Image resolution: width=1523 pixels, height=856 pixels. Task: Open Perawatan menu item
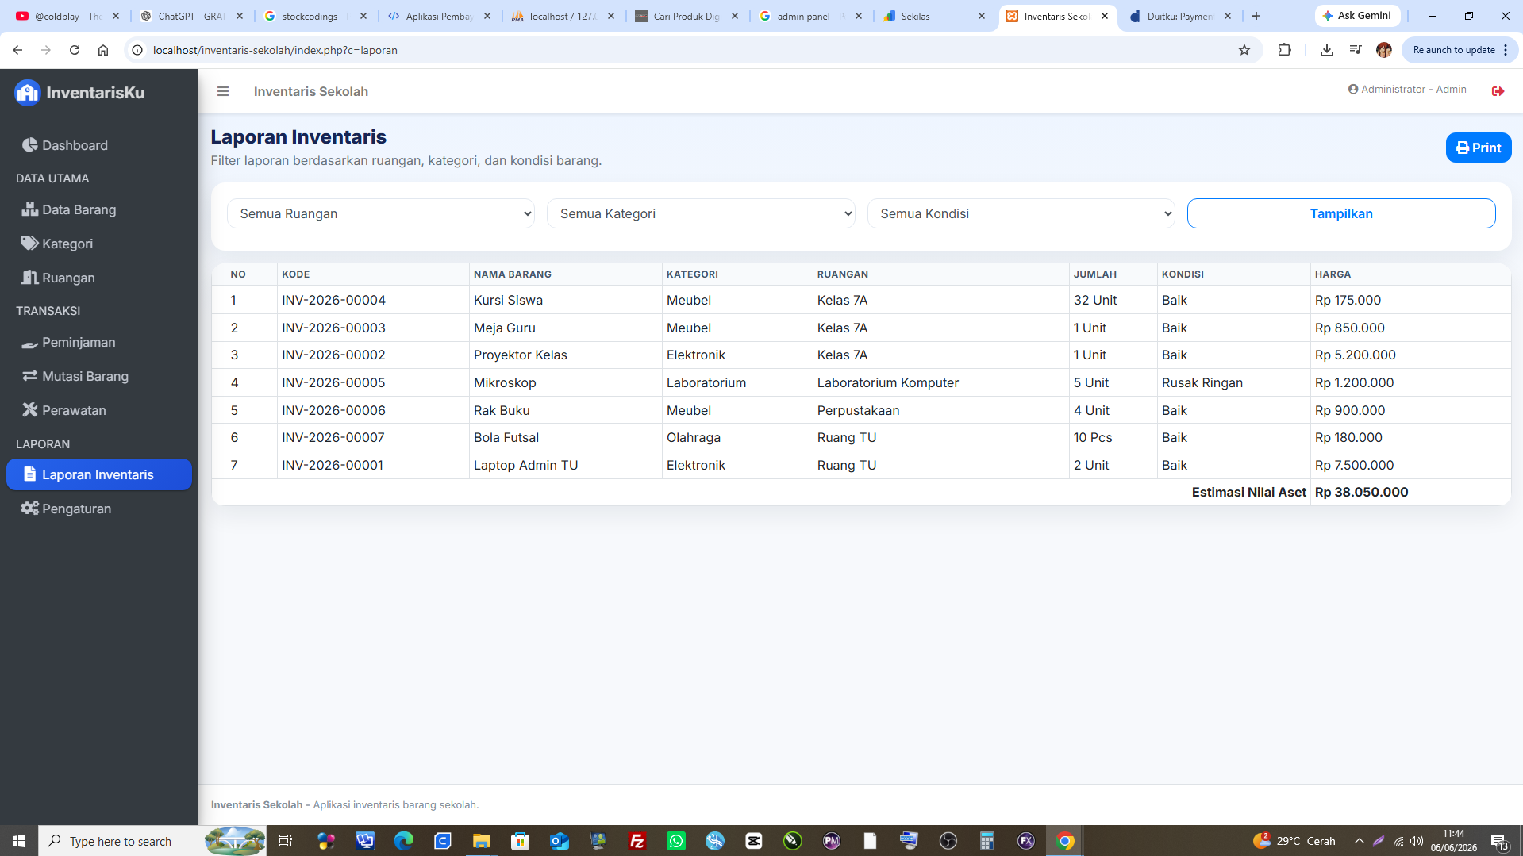coord(99,410)
